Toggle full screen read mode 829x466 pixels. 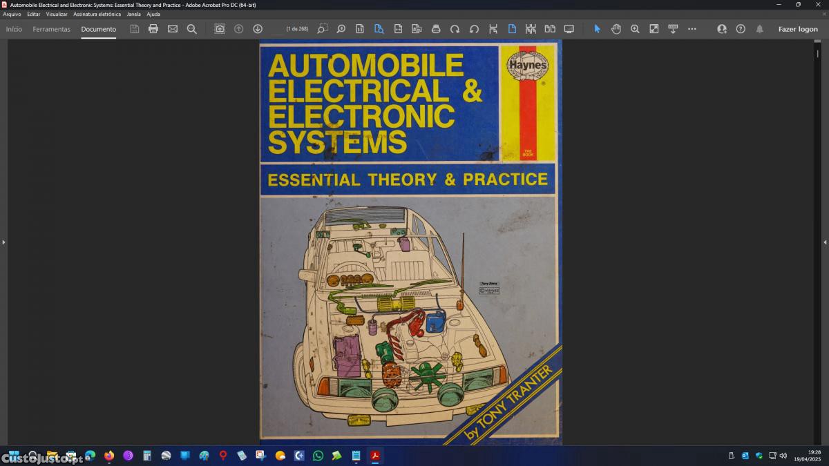[569, 29]
